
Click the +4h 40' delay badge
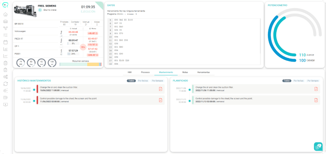tap(93, 33)
